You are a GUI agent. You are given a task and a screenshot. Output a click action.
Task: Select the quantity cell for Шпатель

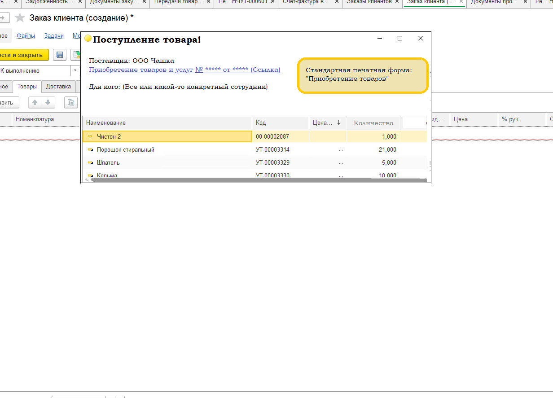pyautogui.click(x=373, y=163)
